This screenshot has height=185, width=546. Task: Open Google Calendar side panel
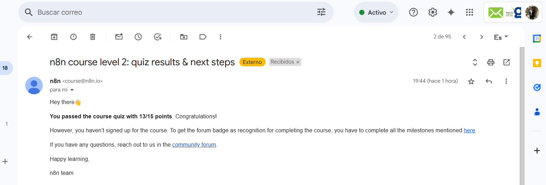[x=537, y=38]
